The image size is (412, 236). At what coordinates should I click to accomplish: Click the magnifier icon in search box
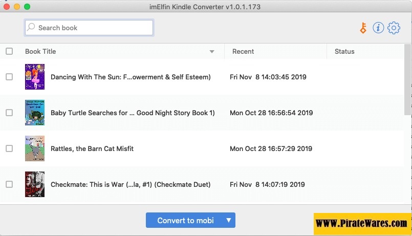32,28
